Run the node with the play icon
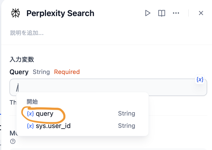212x150 pixels. (148, 13)
